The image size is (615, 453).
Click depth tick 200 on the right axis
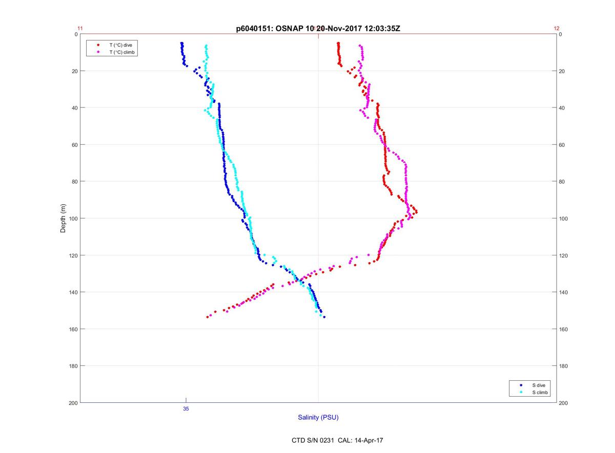point(563,403)
